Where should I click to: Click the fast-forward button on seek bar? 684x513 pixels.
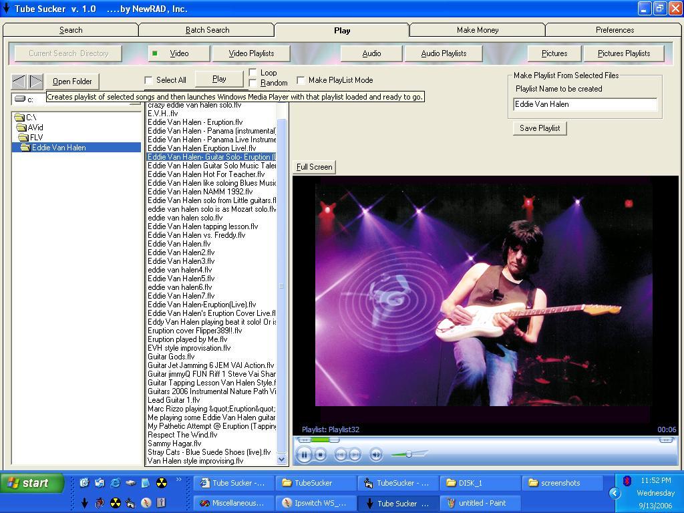click(666, 440)
